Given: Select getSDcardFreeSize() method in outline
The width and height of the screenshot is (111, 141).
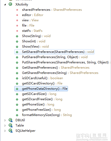Looking at the screenshot, I should point(42,99).
